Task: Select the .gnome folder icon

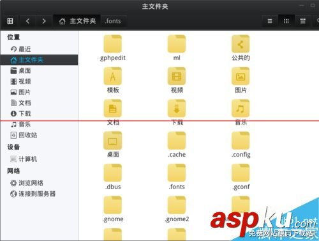Action: pyautogui.click(x=113, y=205)
